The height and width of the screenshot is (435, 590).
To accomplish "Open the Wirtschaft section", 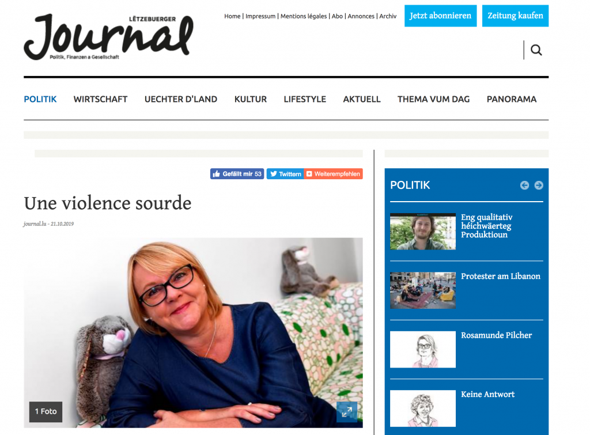I will tap(100, 99).
